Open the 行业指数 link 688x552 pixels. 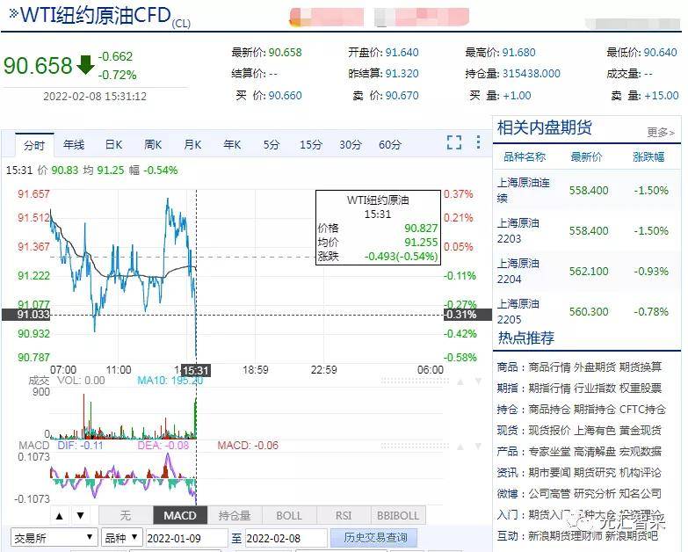click(595, 388)
